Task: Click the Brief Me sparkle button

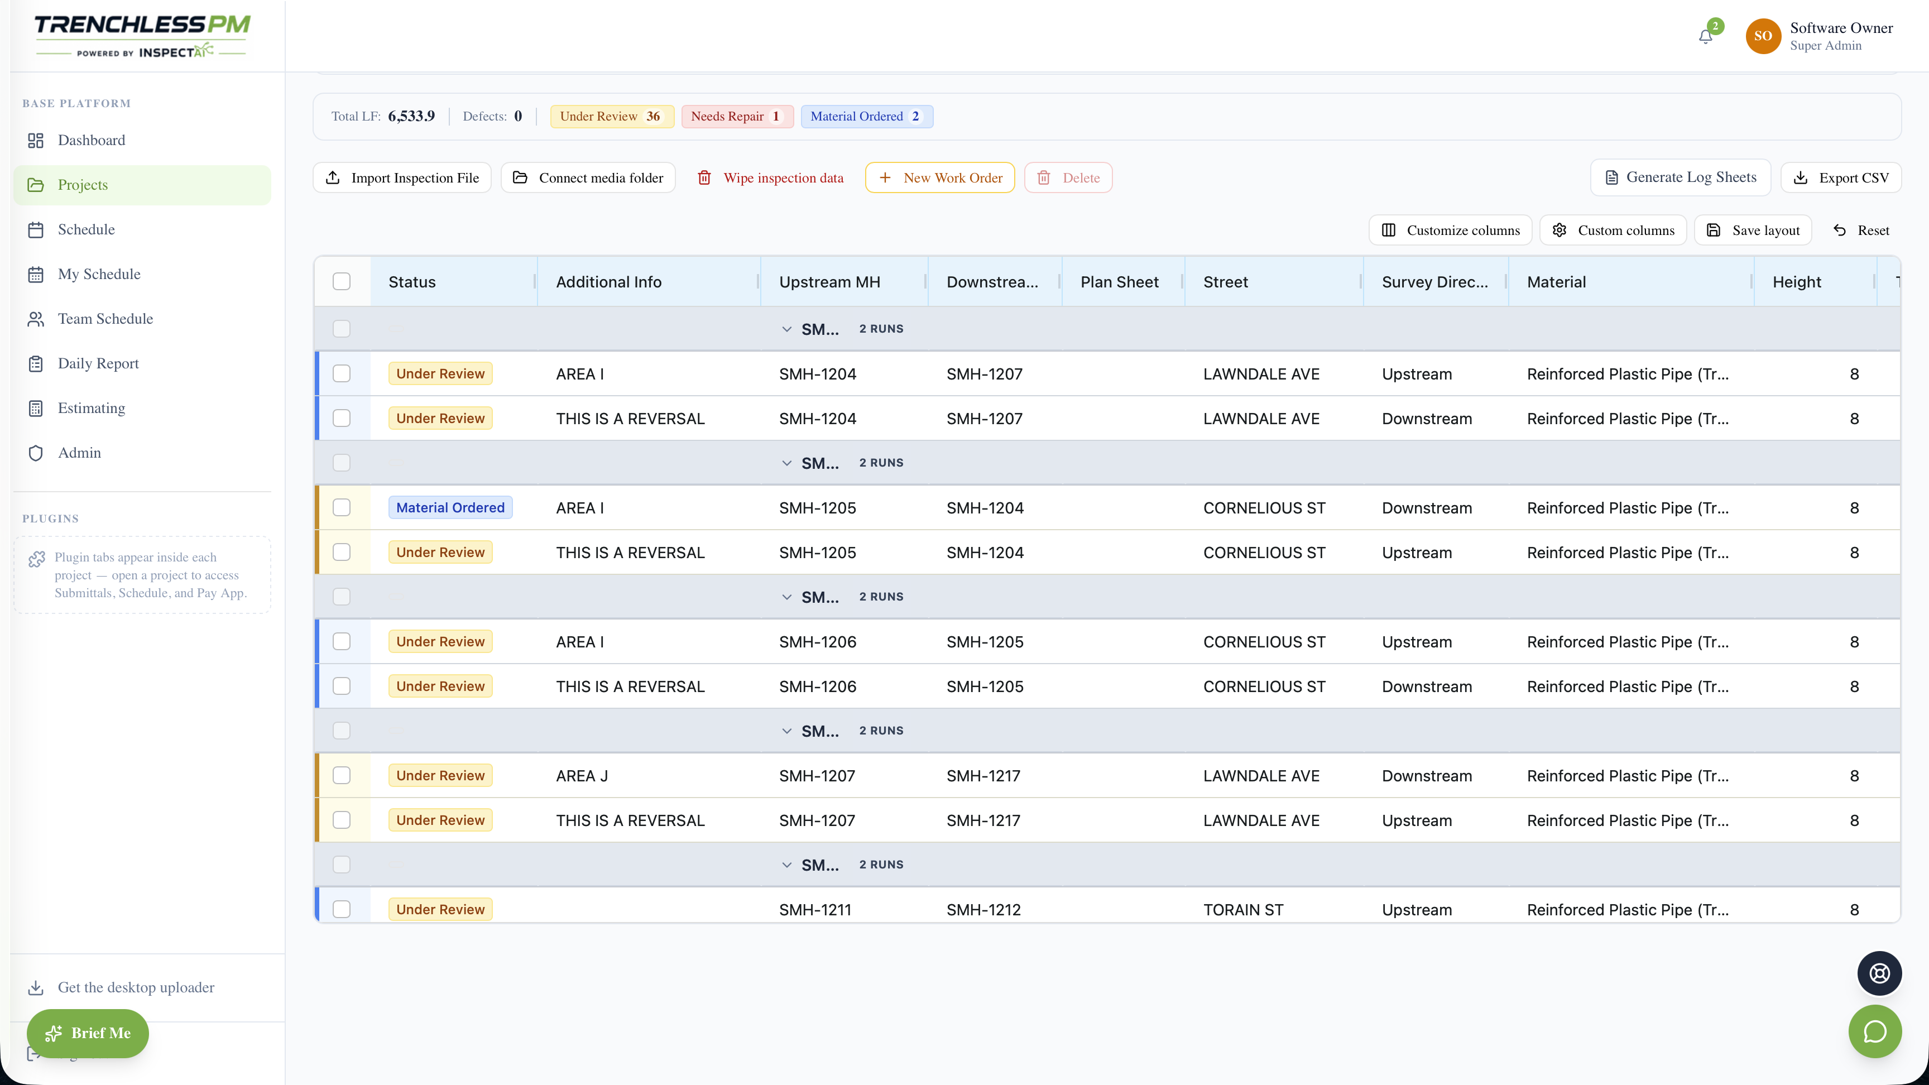Action: click(x=88, y=1033)
